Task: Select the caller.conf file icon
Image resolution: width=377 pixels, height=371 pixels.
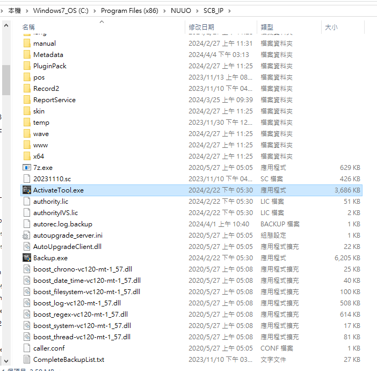Action: pyautogui.click(x=27, y=348)
